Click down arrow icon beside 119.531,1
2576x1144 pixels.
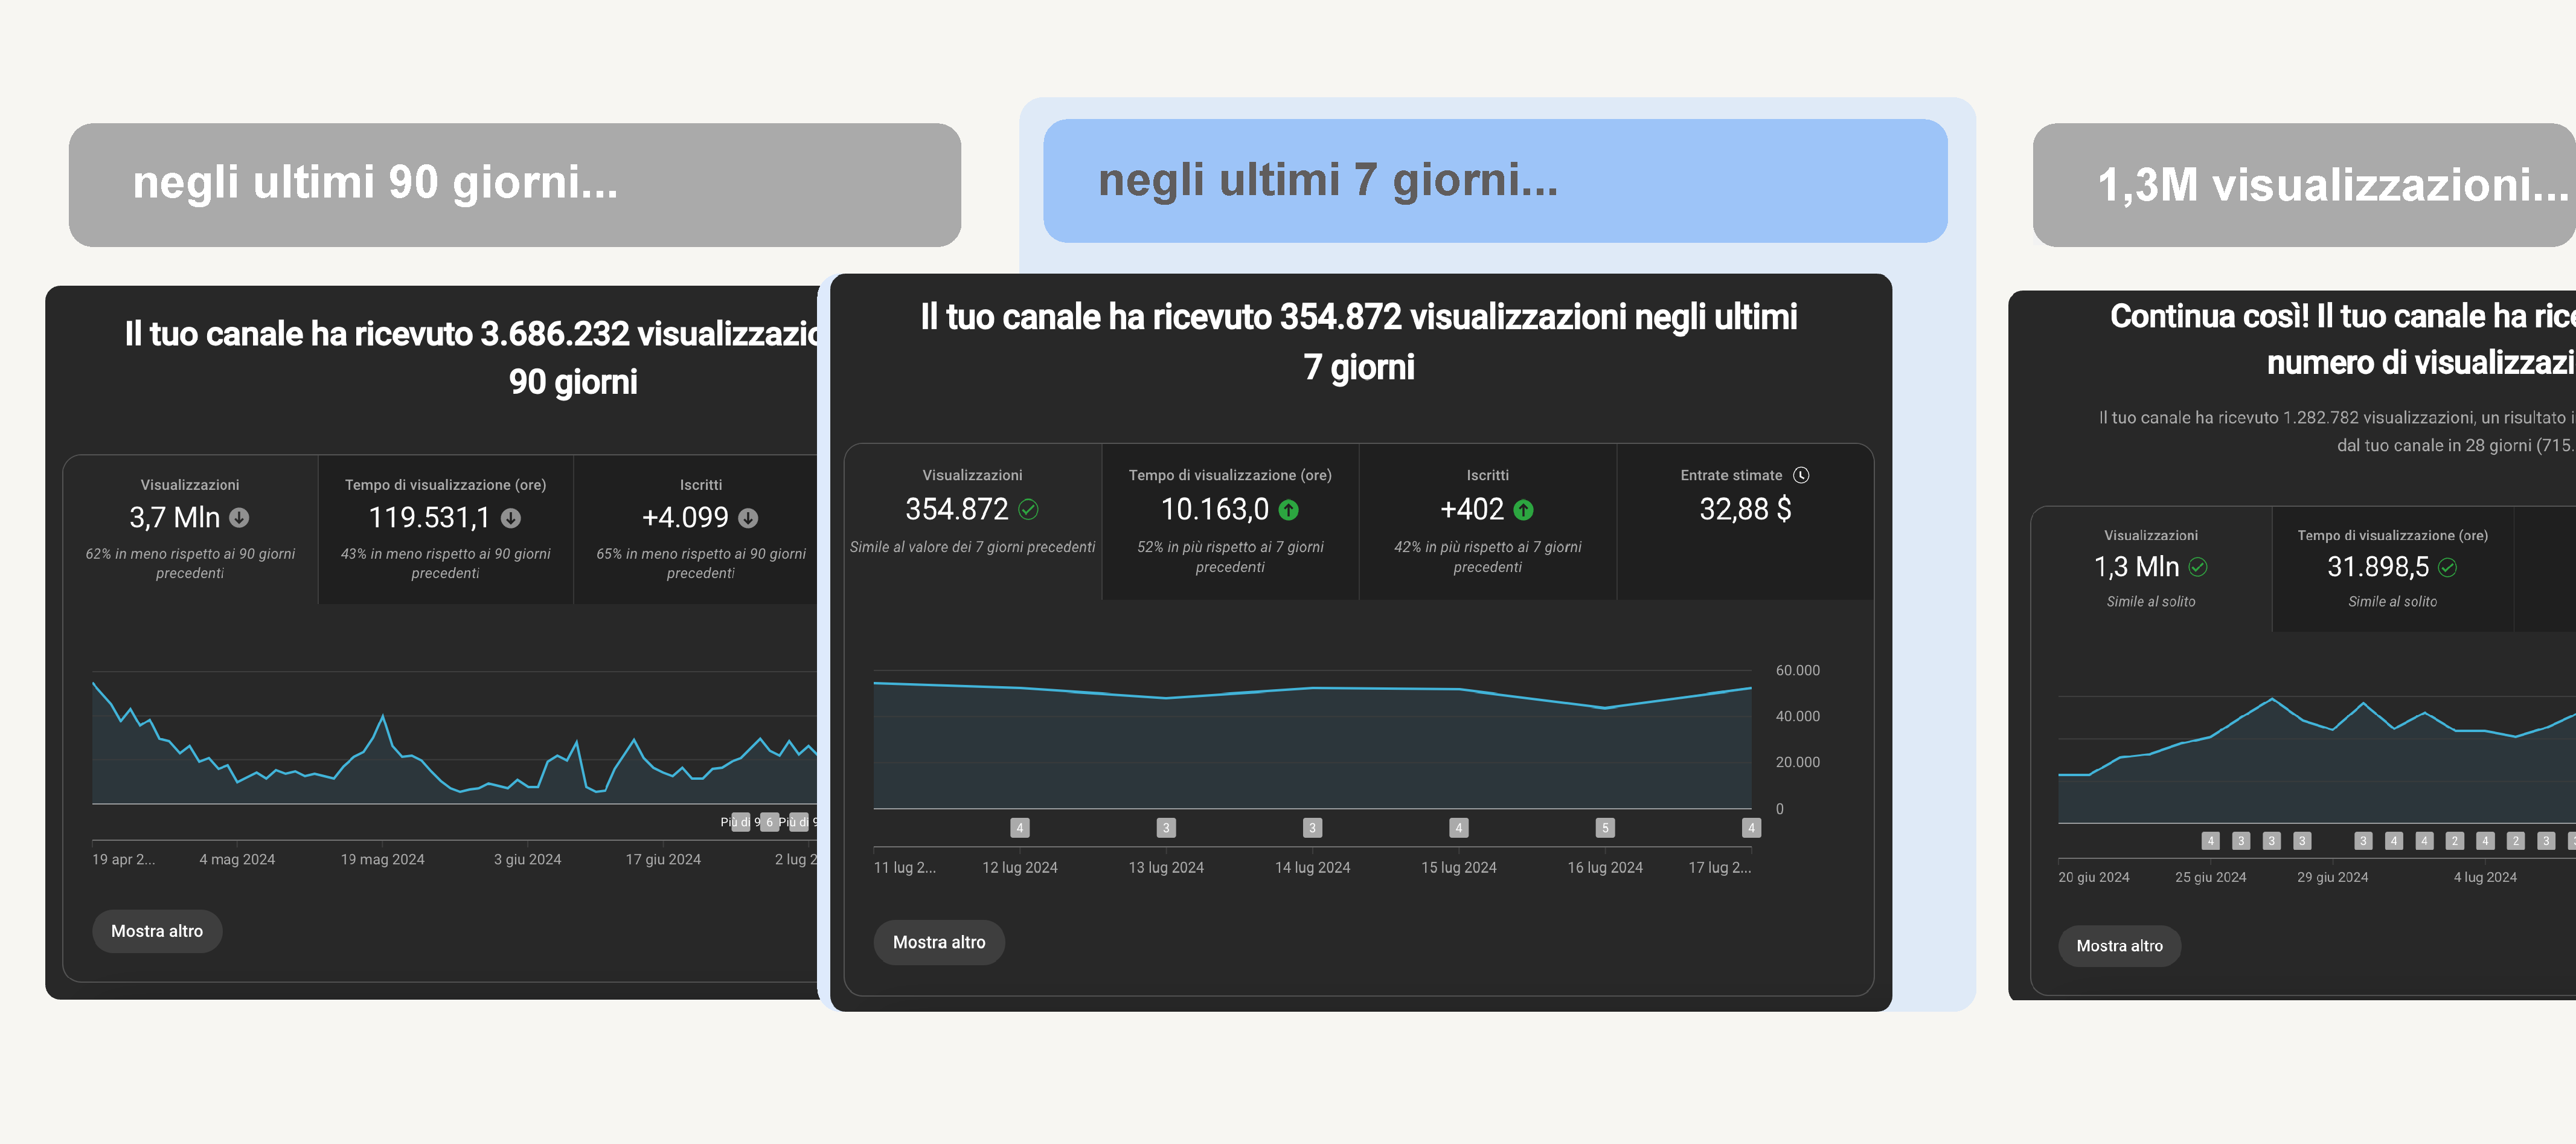[511, 518]
